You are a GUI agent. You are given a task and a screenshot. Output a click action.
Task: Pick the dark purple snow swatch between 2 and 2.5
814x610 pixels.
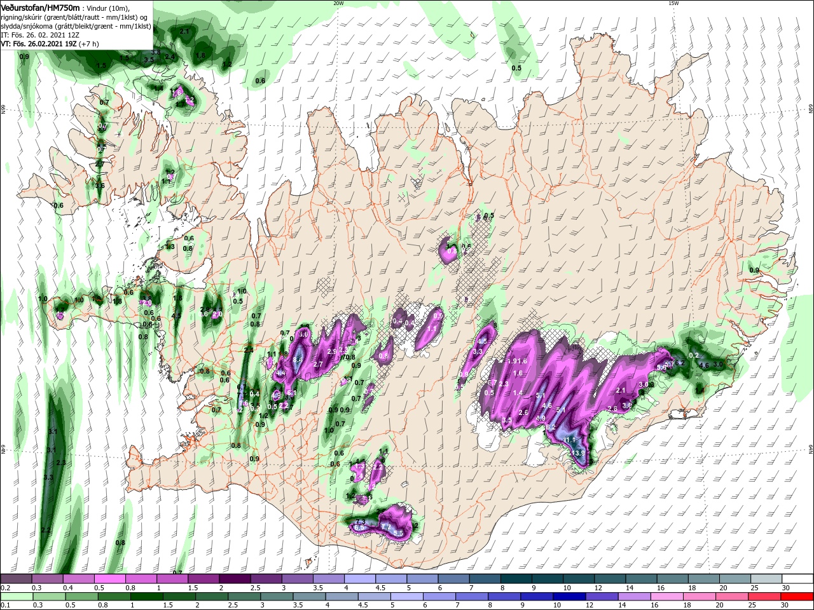tap(235, 579)
